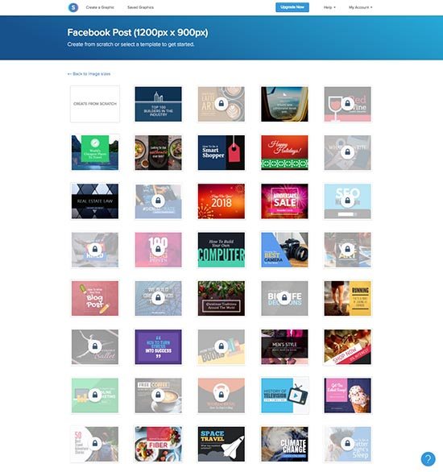Choose the 2018 fireworks template
This screenshot has height=472, width=443.
tap(221, 201)
